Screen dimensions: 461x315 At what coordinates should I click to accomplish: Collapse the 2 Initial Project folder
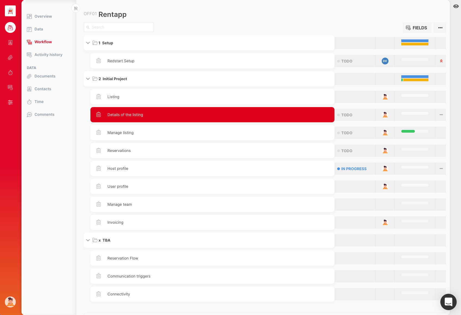click(x=88, y=79)
